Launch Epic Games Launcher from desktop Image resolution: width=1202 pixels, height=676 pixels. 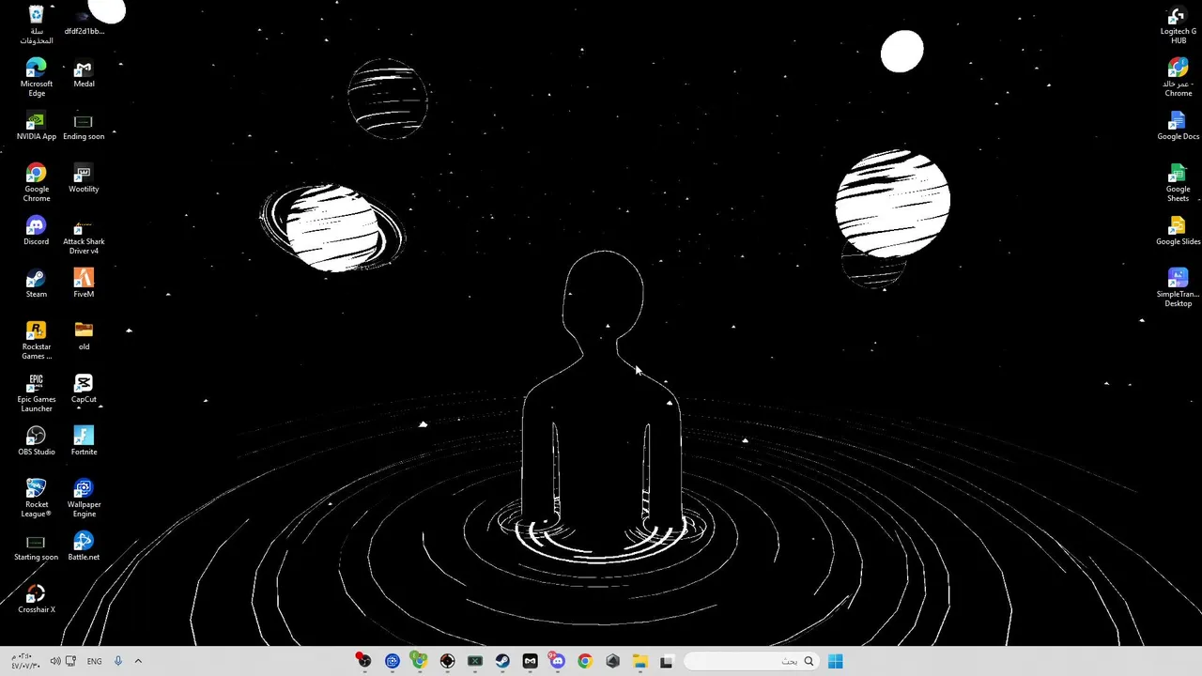click(x=36, y=394)
